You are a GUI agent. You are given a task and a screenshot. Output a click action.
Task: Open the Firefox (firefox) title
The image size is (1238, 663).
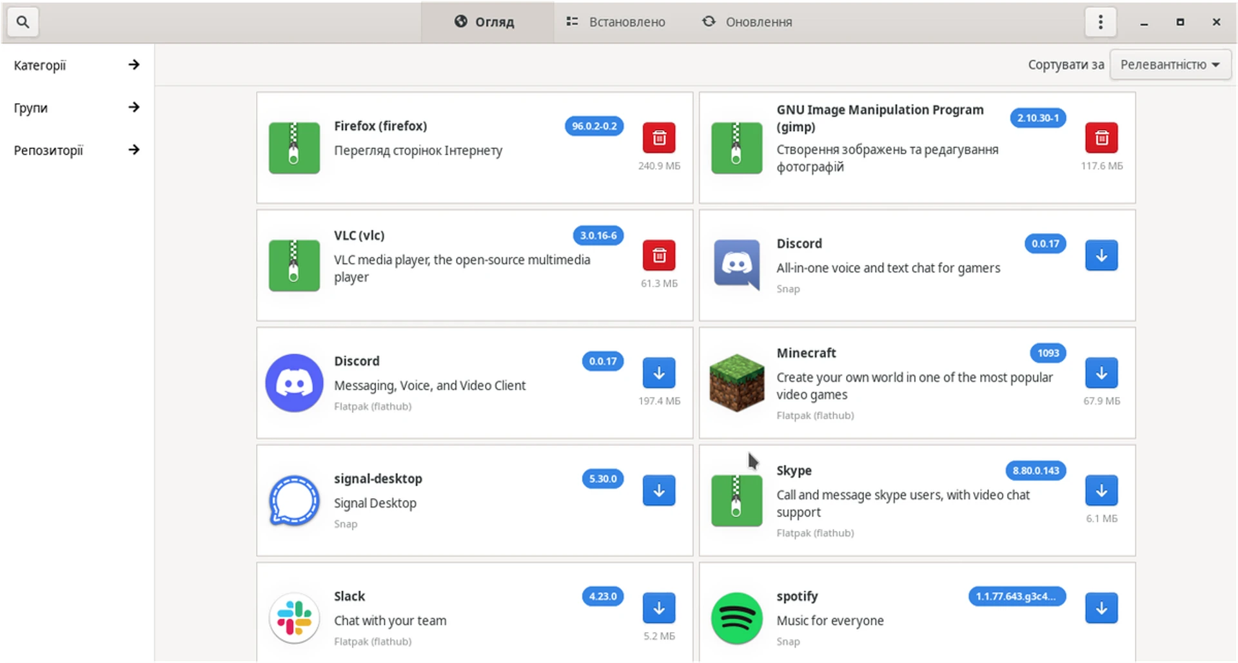(380, 126)
